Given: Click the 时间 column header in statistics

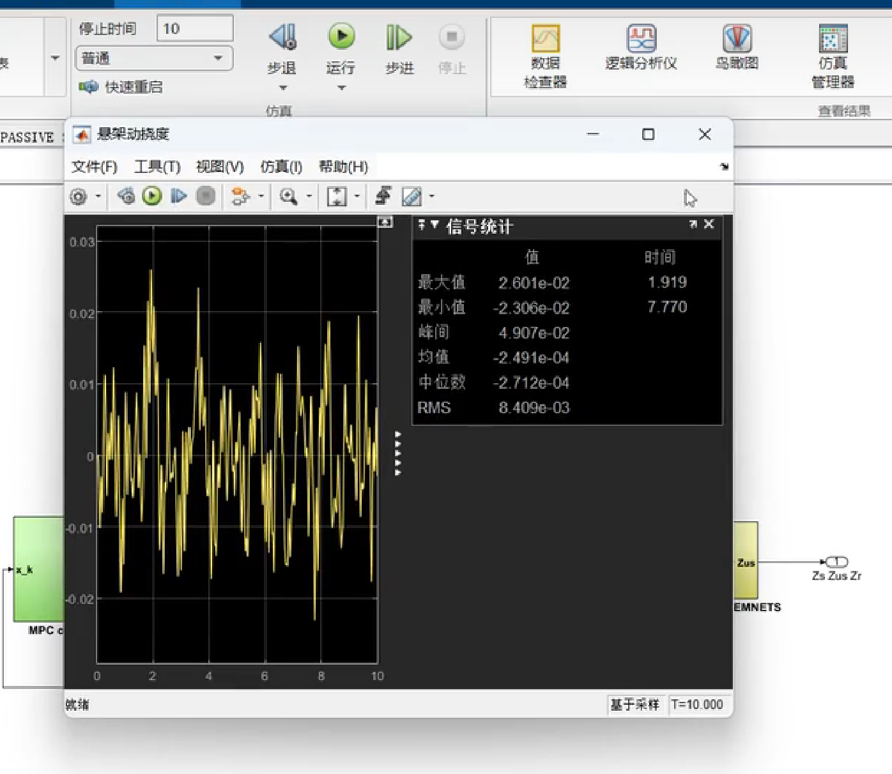Looking at the screenshot, I should coord(660,257).
